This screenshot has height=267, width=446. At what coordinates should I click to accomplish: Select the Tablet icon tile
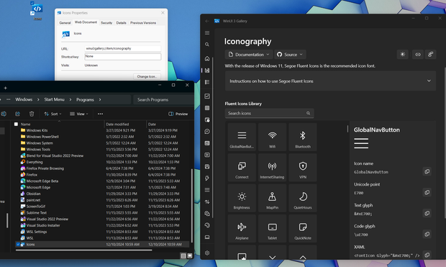pyautogui.click(x=272, y=228)
